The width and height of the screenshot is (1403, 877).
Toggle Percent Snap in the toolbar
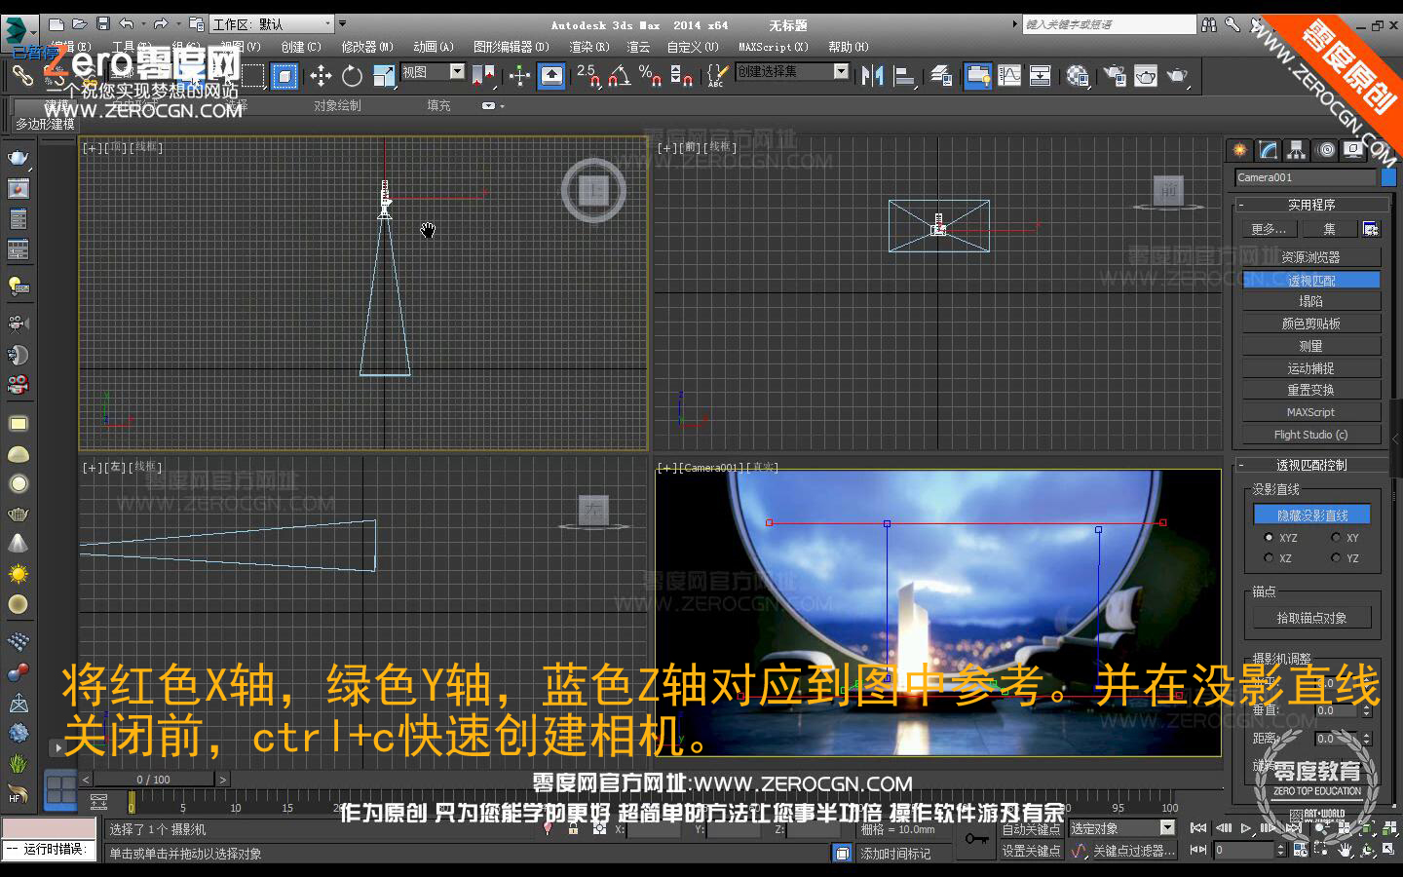(x=651, y=76)
